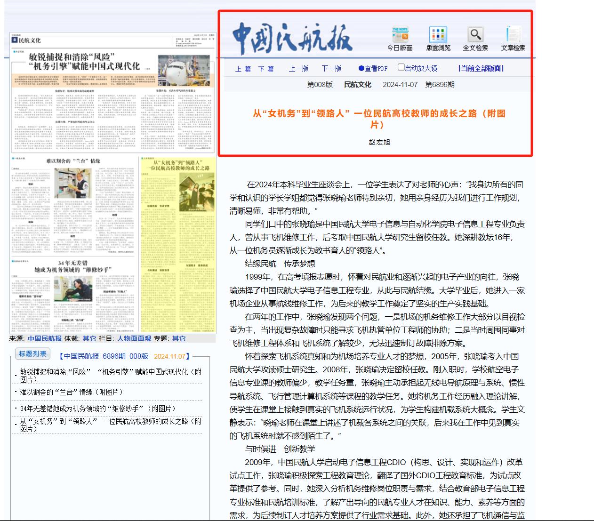The width and height of the screenshot is (594, 521).
Task: Select the 标题列表 tab
Action: coord(32,354)
